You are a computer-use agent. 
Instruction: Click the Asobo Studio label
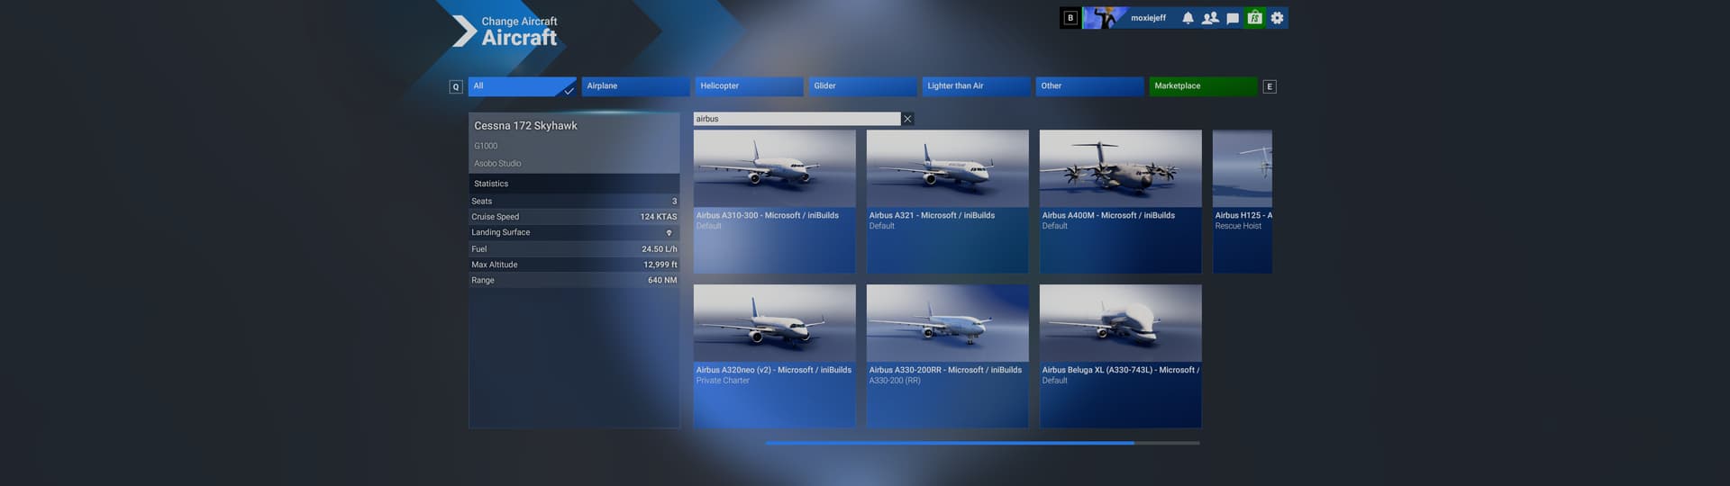(x=497, y=164)
